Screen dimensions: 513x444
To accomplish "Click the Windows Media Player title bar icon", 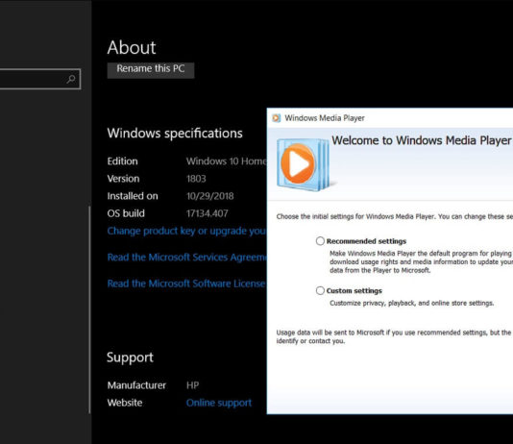I will click(x=276, y=118).
